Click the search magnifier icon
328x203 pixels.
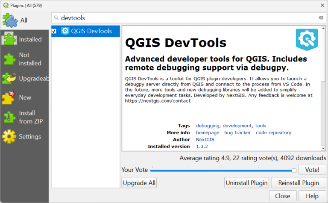[x=56, y=18]
